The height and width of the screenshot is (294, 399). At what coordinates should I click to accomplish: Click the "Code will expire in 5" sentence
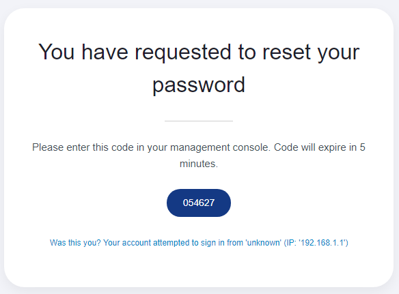(320, 147)
